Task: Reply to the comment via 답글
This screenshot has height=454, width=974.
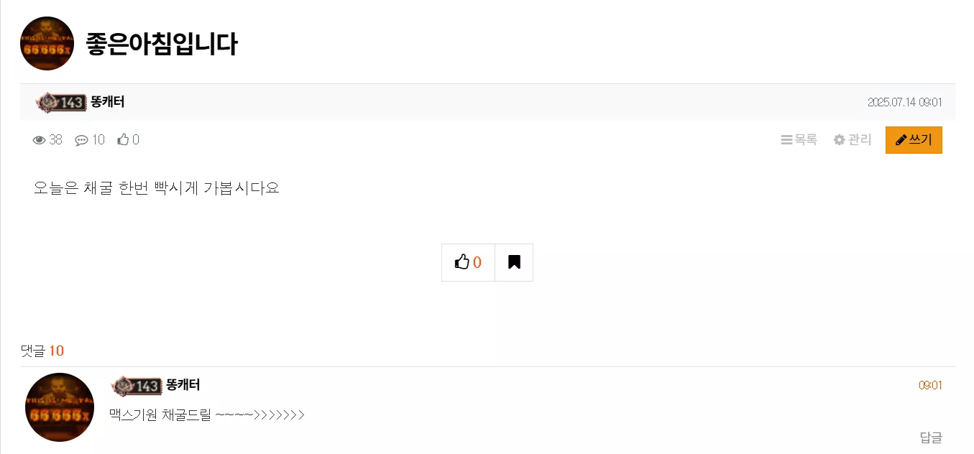Action: (x=931, y=437)
